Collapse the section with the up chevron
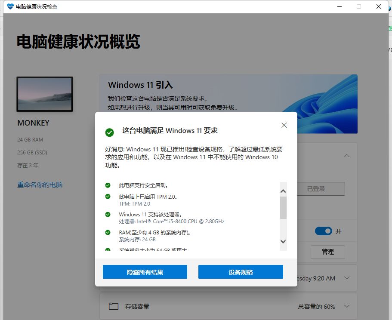392x320 pixels. click(x=347, y=156)
